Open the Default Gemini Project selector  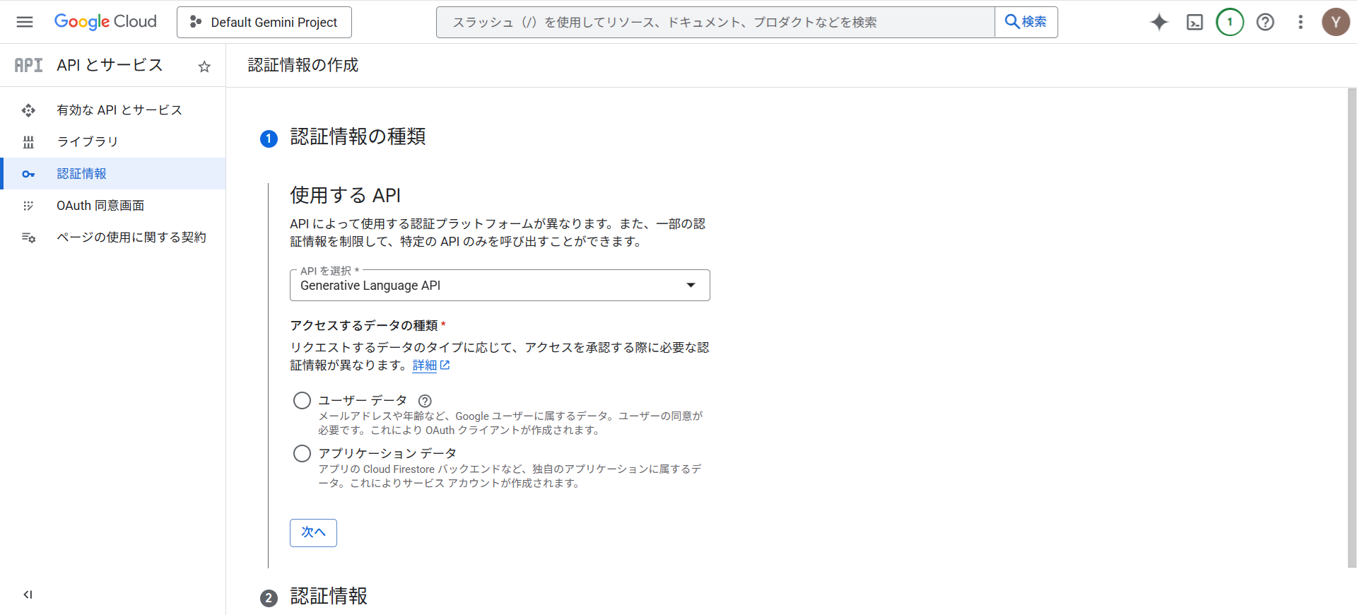coord(264,22)
